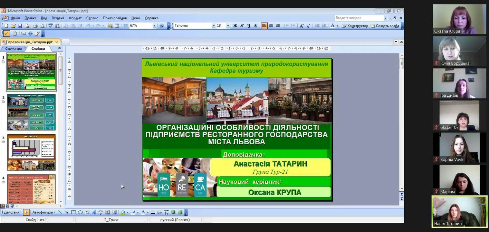Expand the font size 18 dropdown
The image size is (489, 232).
point(228,26)
